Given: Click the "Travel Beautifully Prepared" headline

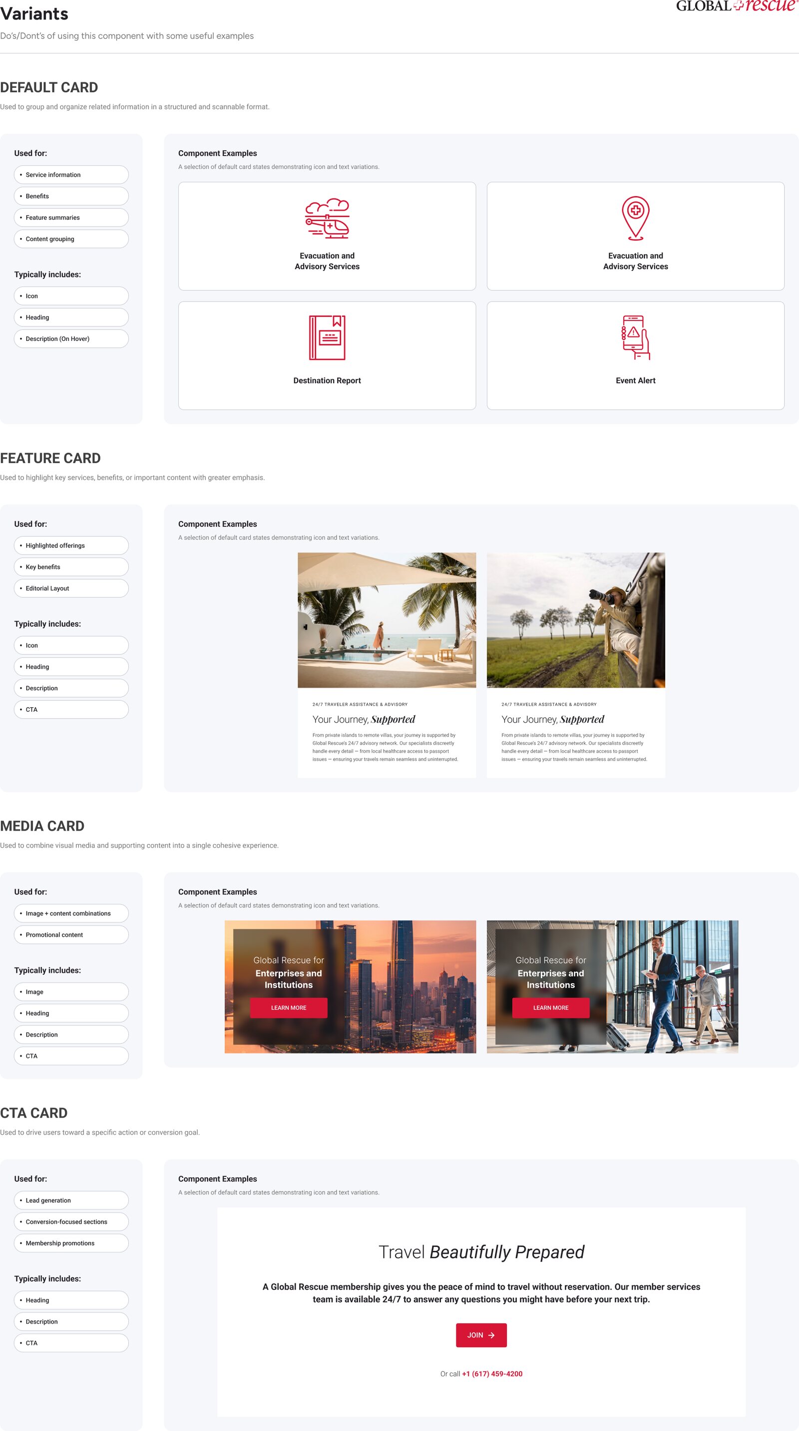Looking at the screenshot, I should [x=481, y=1252].
